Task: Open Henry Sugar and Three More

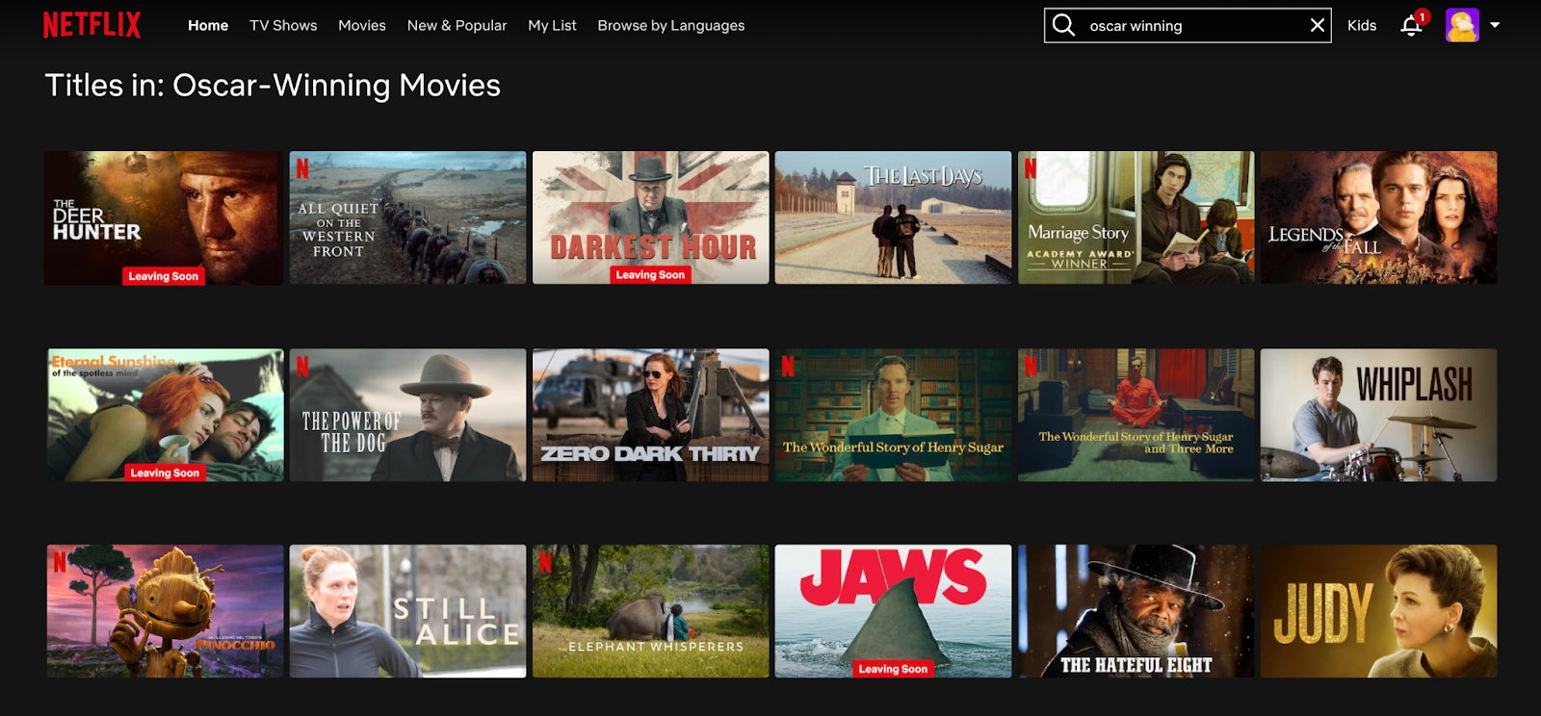Action: 1136,415
